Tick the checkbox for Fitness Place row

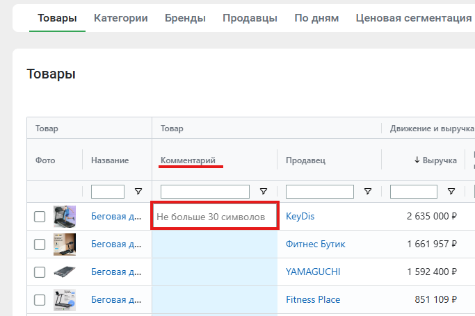pos(40,300)
